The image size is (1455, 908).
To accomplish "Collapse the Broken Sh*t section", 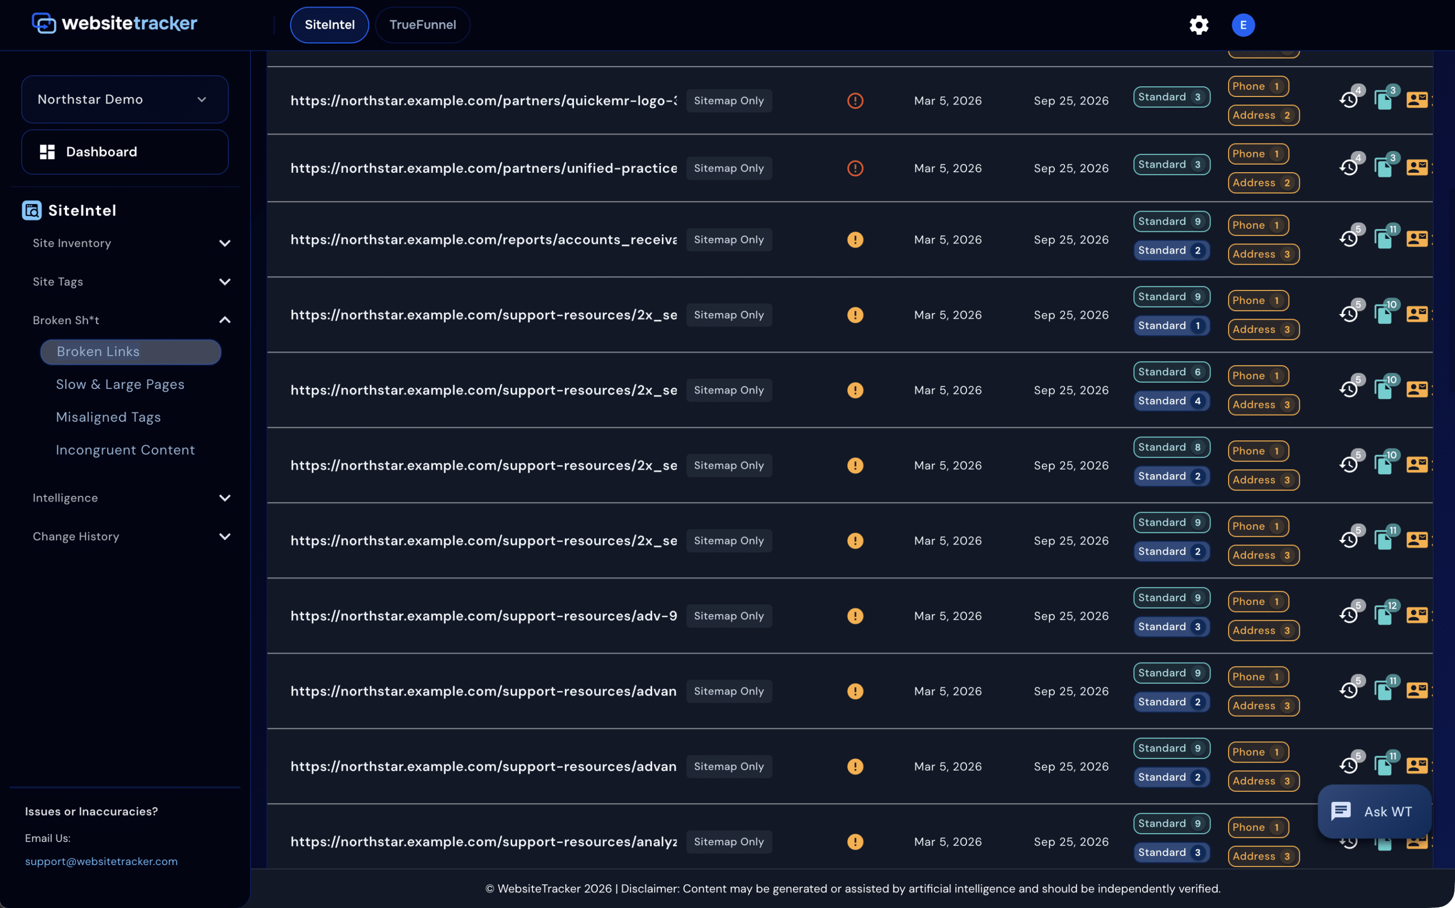I will point(131,320).
